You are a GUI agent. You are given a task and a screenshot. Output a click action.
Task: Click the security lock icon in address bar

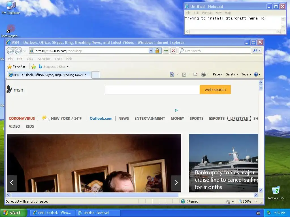(x=157, y=51)
